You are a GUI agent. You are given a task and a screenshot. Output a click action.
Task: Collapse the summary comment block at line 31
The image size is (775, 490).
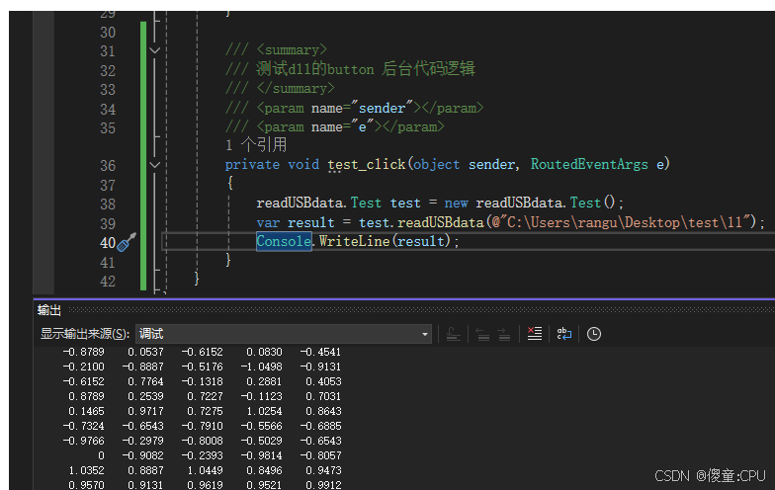click(154, 50)
